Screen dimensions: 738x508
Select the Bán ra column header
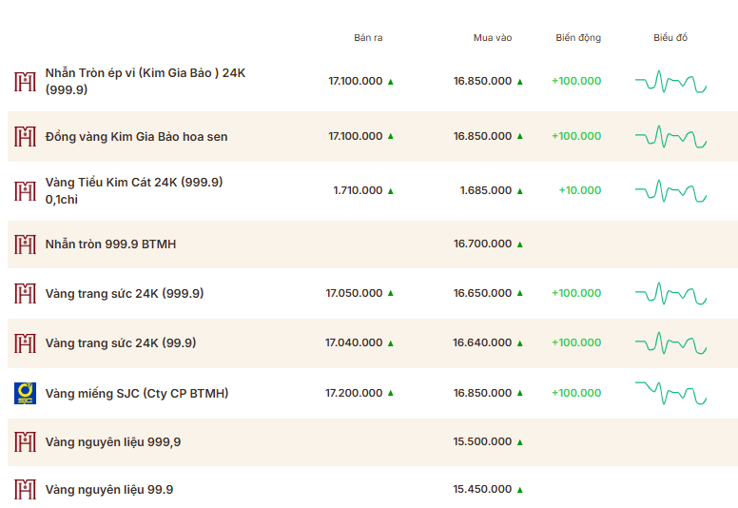[x=368, y=38]
